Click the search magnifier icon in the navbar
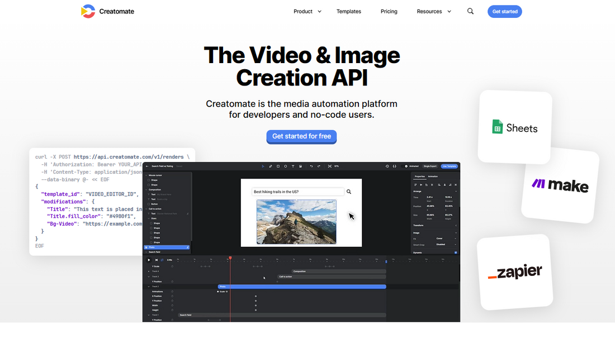 [470, 11]
